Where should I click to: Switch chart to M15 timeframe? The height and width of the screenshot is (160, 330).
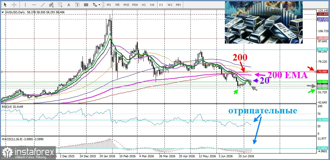(126, 5)
